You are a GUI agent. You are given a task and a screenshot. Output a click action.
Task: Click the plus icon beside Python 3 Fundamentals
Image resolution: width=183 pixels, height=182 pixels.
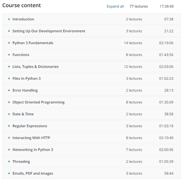pos(9,43)
